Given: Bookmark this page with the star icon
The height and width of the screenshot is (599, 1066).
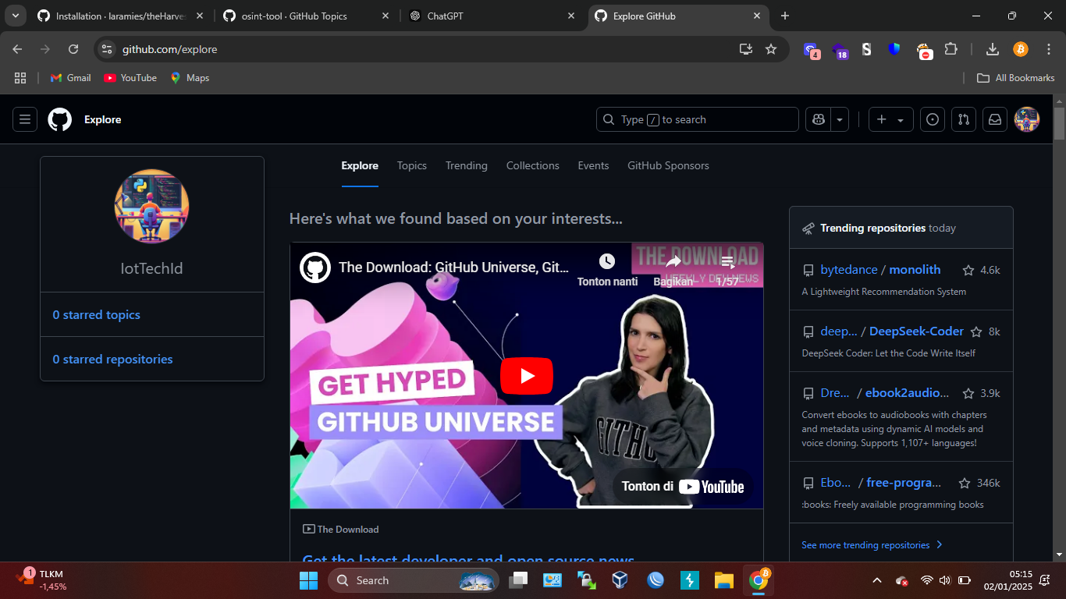Looking at the screenshot, I should 771,49.
